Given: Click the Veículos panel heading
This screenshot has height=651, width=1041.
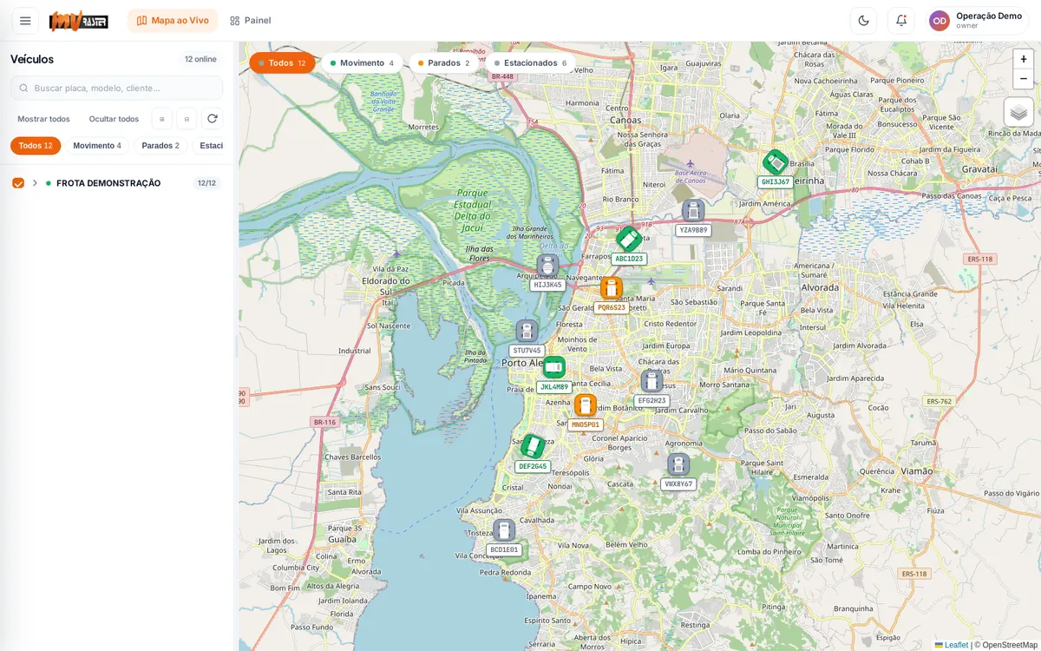Looking at the screenshot, I should [x=32, y=59].
